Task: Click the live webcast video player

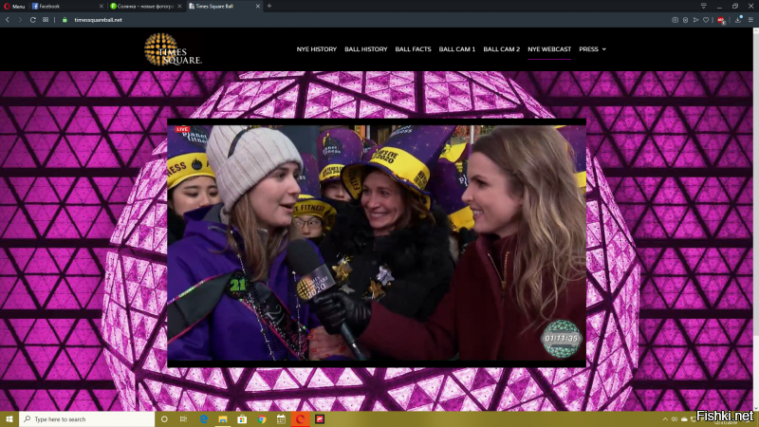Action: tap(377, 243)
